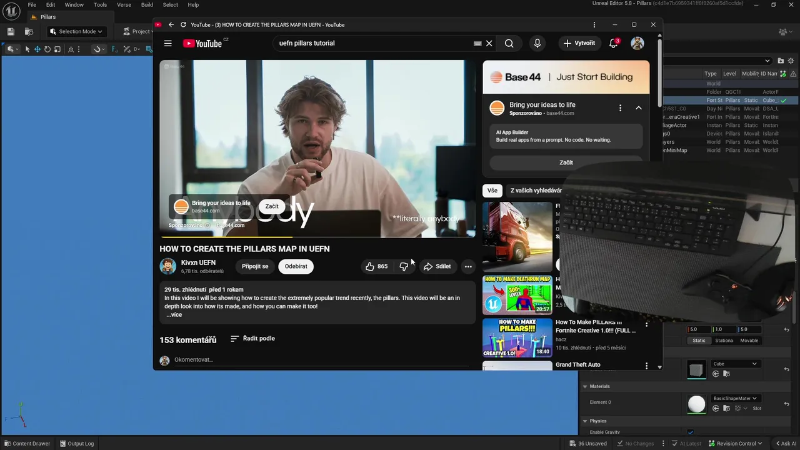Set mobility to Static
The width and height of the screenshot is (800, 450).
click(x=699, y=341)
